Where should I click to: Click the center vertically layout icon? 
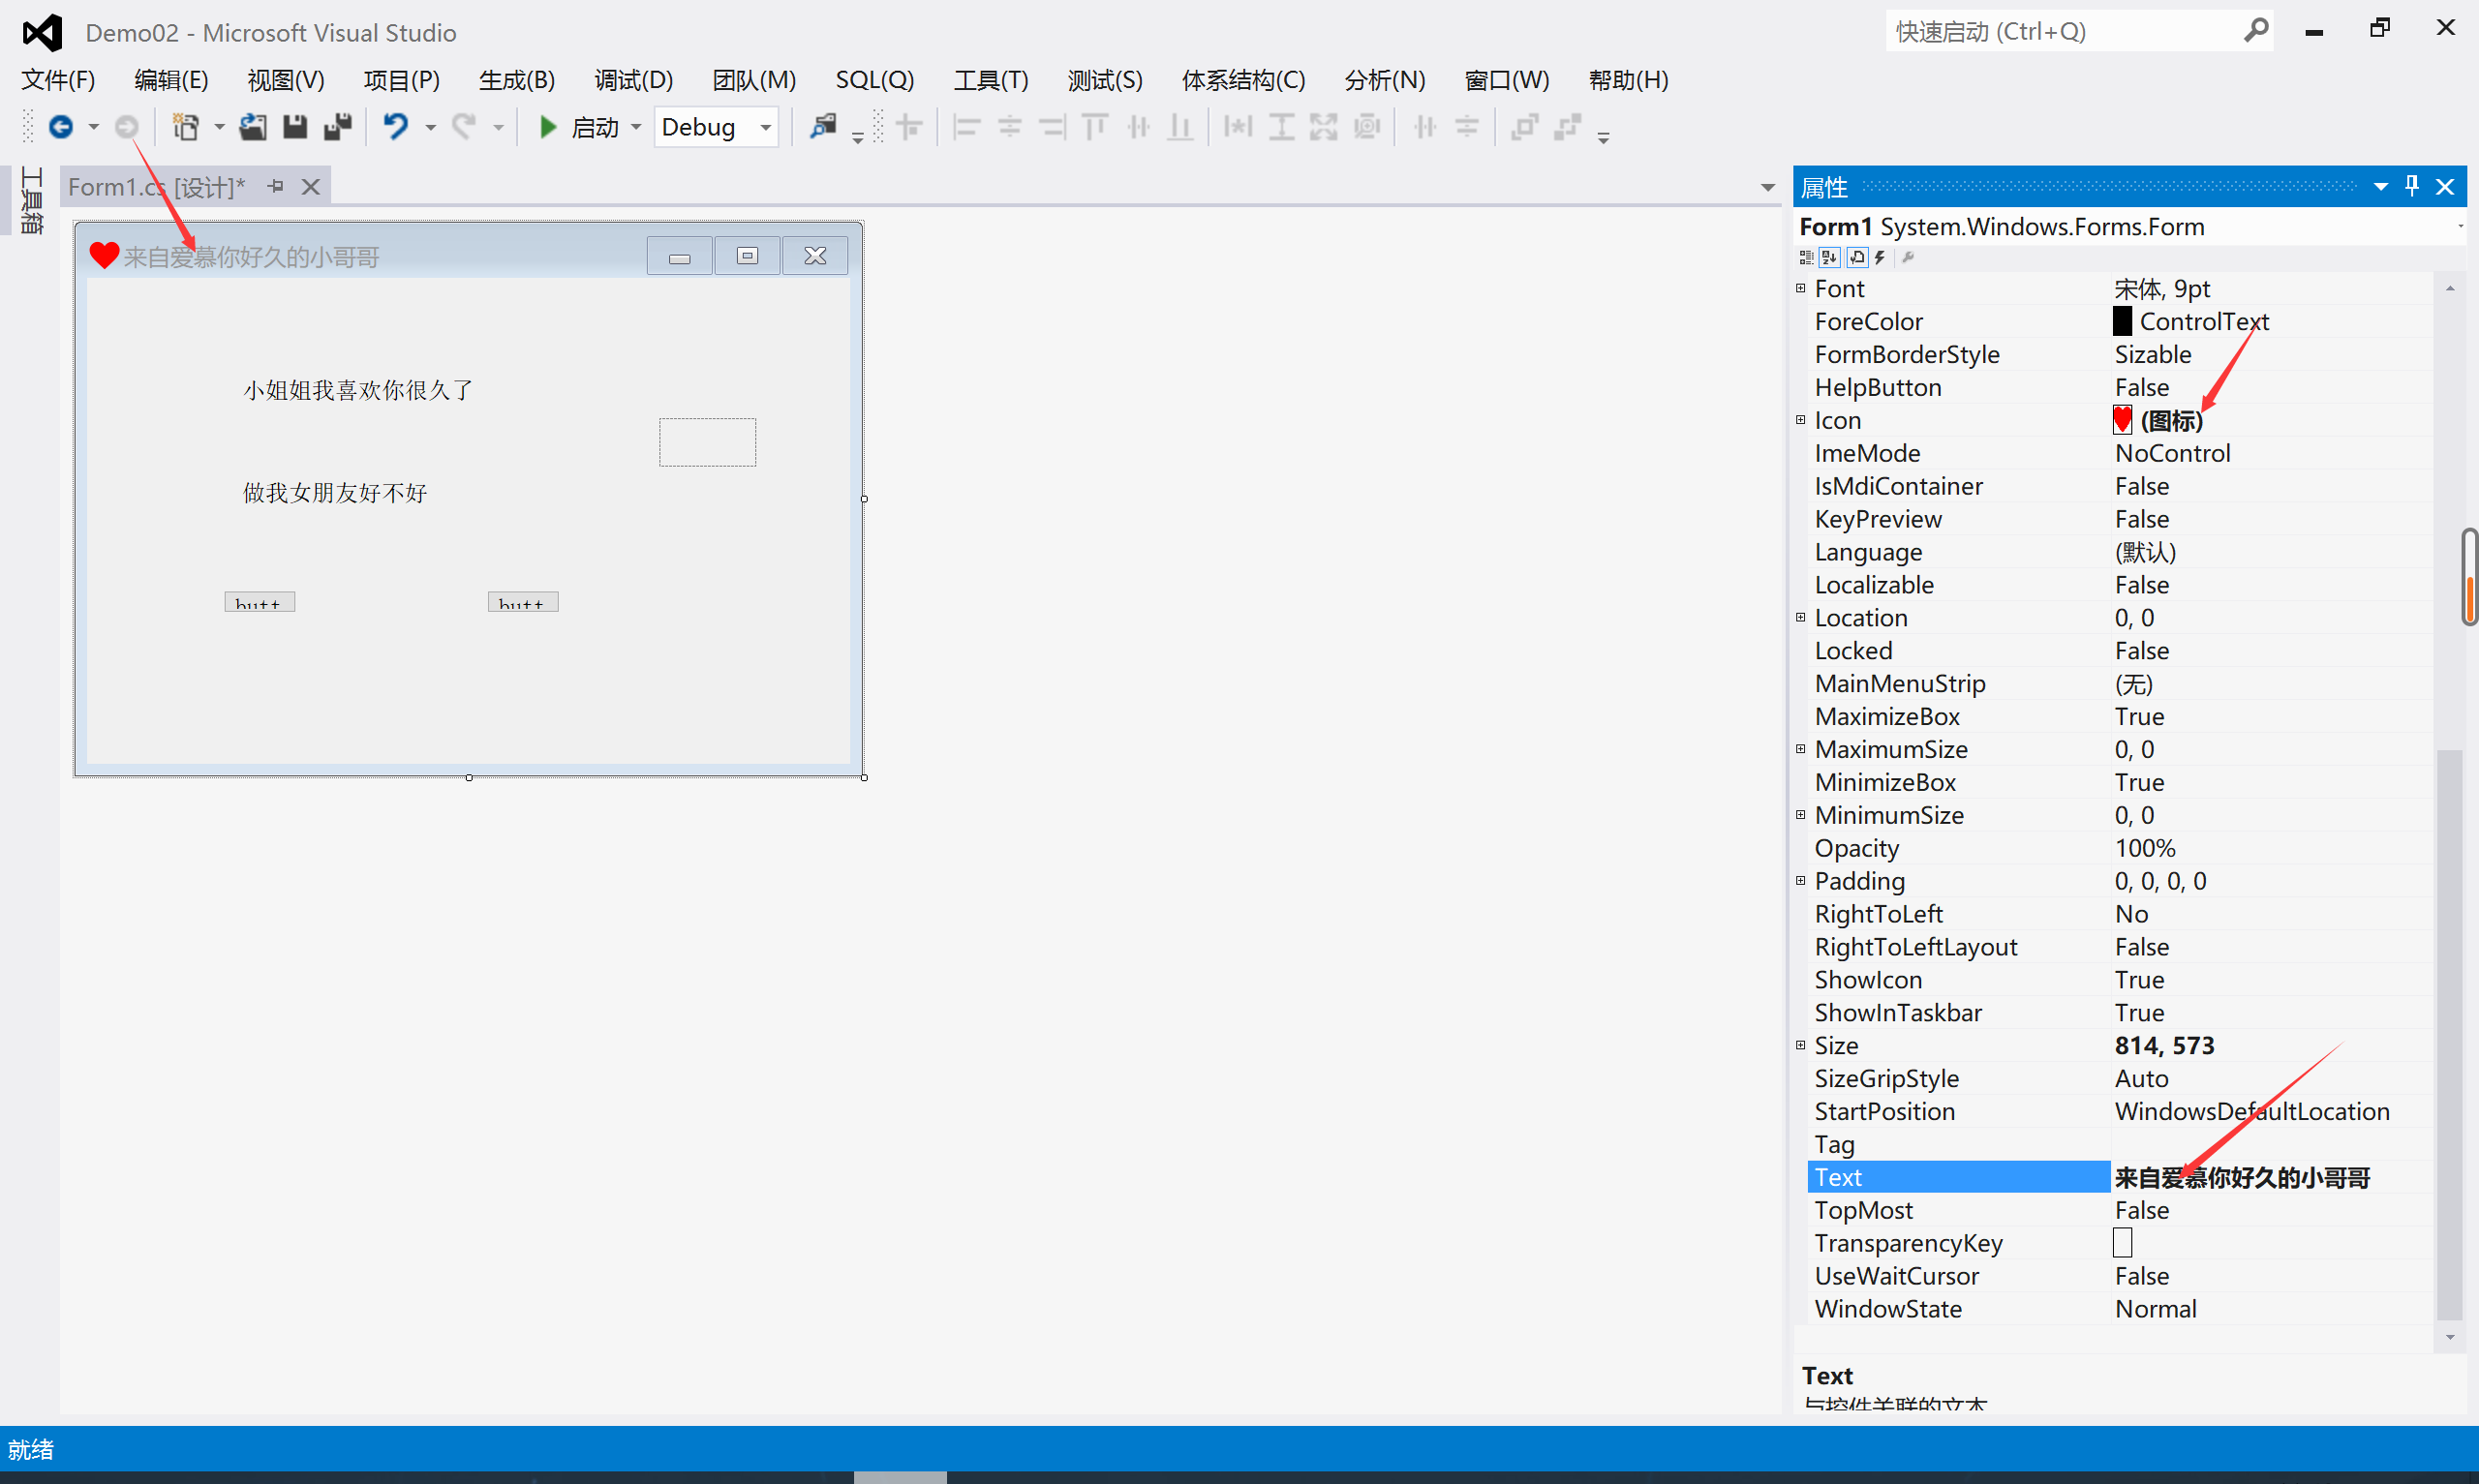click(1467, 127)
